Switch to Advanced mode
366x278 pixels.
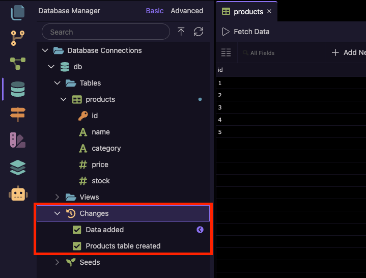tap(187, 11)
